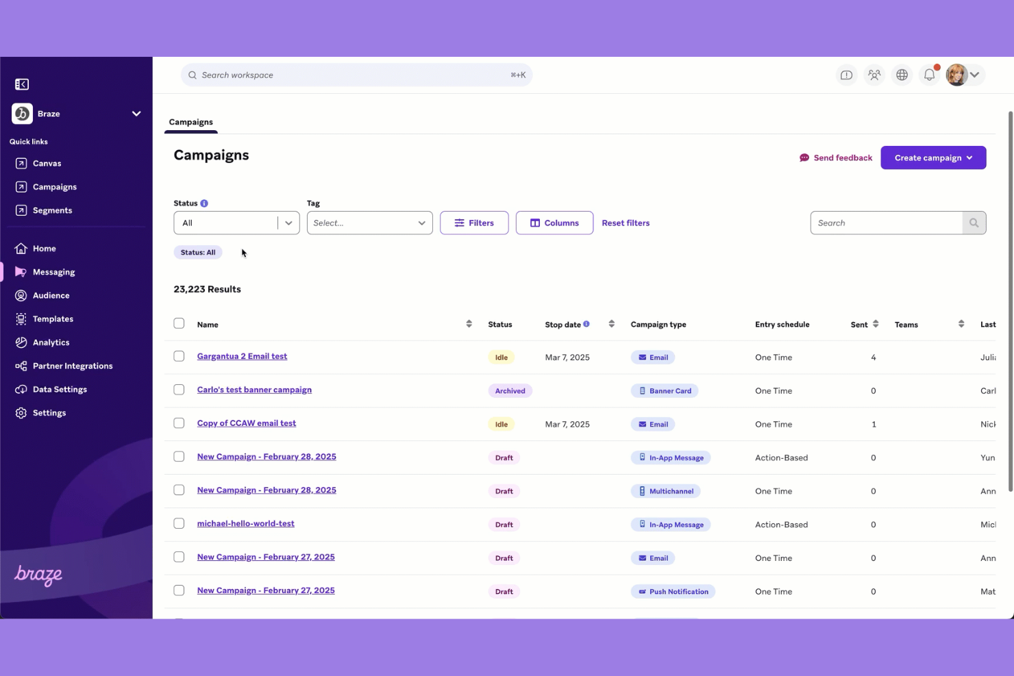Click the notifications bell
The width and height of the screenshot is (1014, 676).
coord(929,75)
